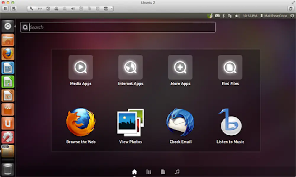Click the Dash search field
Screen dimensions: 296x177
point(118,27)
